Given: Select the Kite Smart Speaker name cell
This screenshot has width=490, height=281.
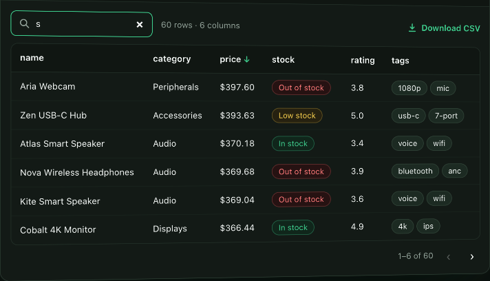Looking at the screenshot, I should [x=60, y=201].
